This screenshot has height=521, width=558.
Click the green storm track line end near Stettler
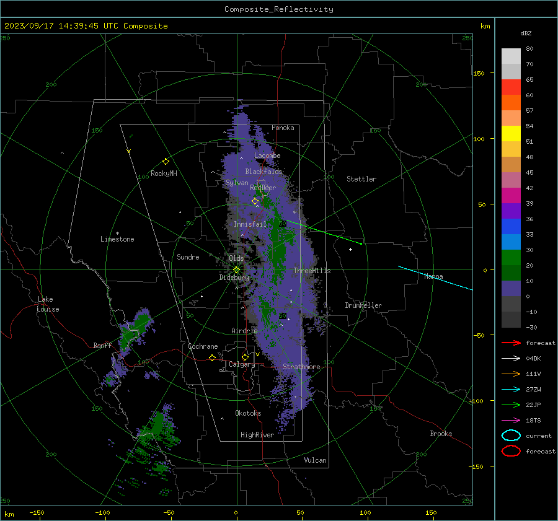[361, 243]
